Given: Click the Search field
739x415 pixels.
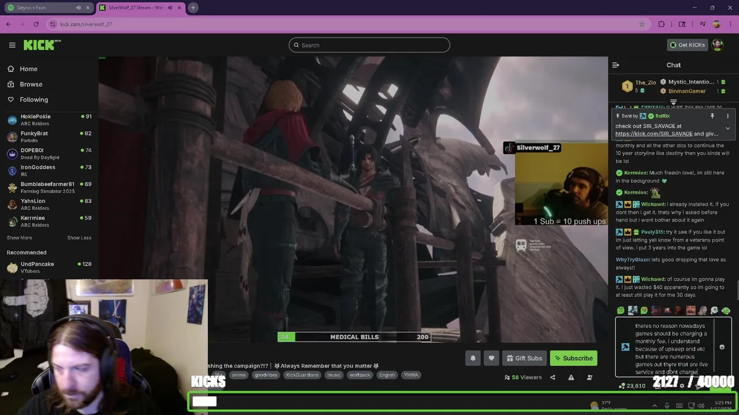Looking at the screenshot, I should pos(369,45).
